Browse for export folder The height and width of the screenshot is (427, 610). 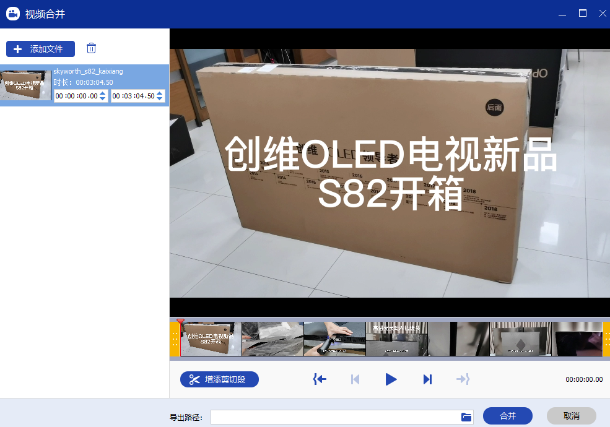coord(466,417)
